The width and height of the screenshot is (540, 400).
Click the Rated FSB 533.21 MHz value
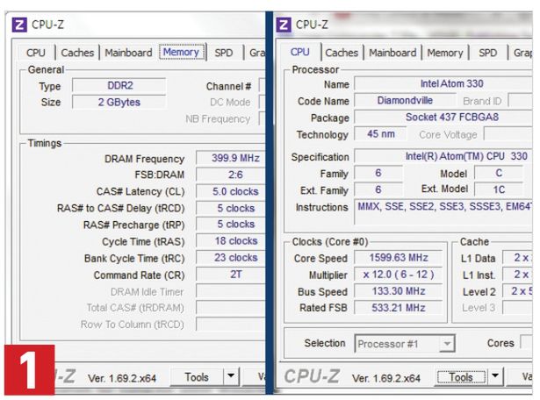[x=399, y=308]
